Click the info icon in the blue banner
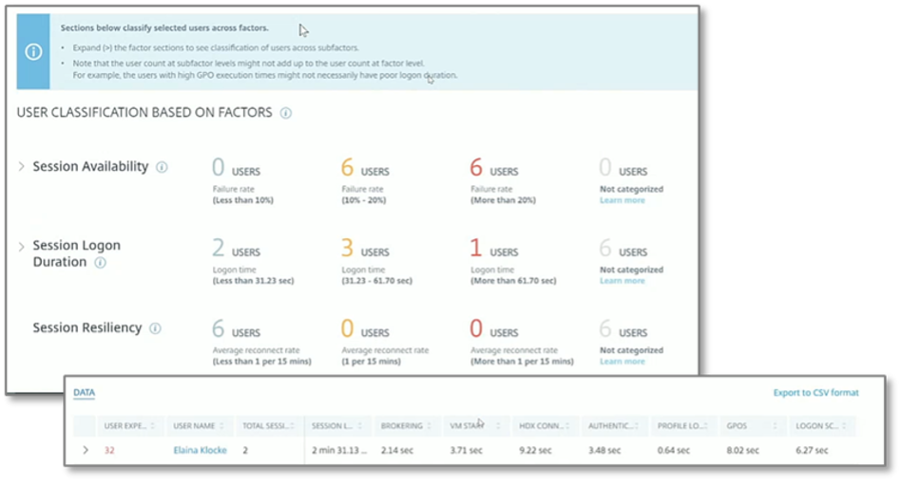This screenshot has width=902, height=484. click(x=33, y=51)
